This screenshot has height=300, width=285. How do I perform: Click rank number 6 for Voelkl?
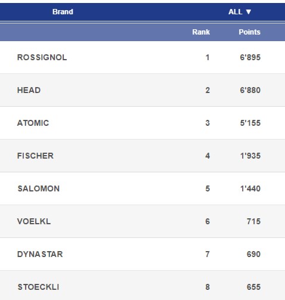coord(207,221)
